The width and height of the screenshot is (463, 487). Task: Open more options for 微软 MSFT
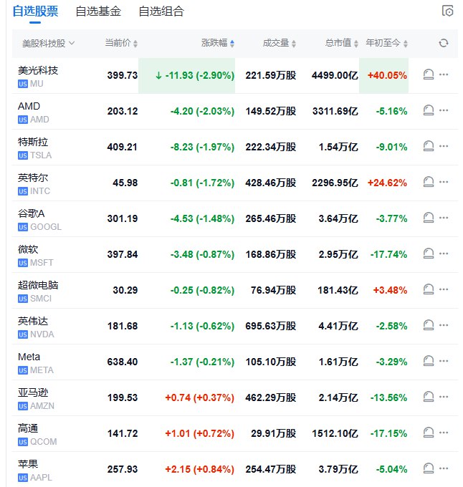click(x=444, y=254)
